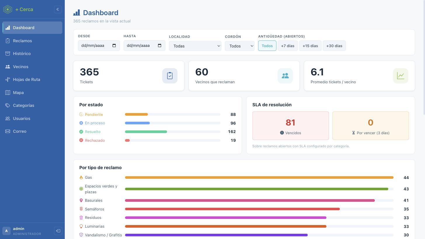Click the logout icon next to admin
The width and height of the screenshot is (425, 239).
point(58,231)
